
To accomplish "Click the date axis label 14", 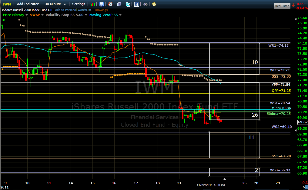I will point(71,183).
